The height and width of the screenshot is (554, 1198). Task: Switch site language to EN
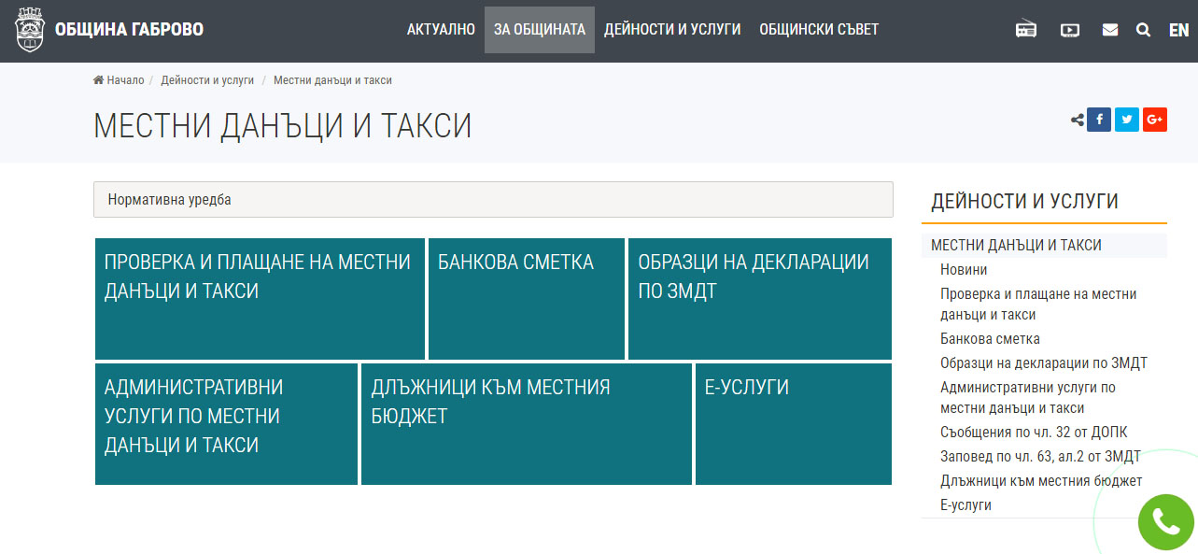pyautogui.click(x=1178, y=30)
